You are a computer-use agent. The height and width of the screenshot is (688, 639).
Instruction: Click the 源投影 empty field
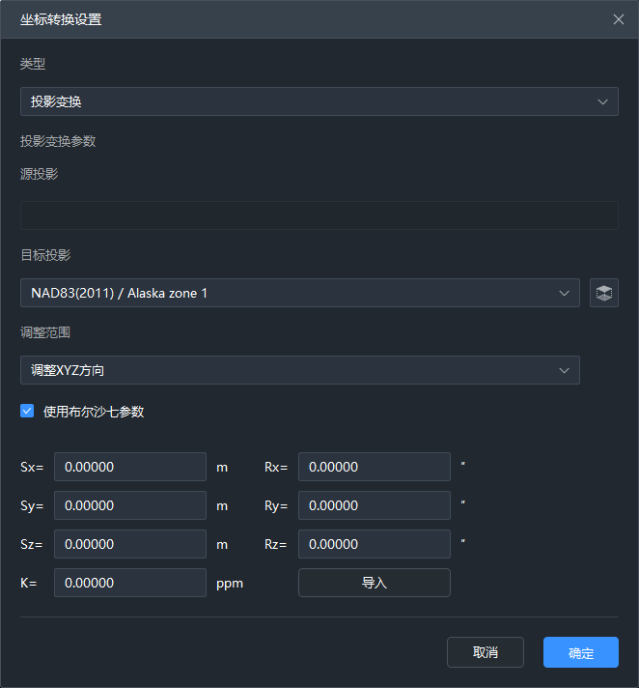319,215
